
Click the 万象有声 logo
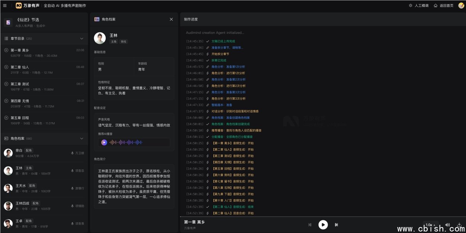click(28, 6)
